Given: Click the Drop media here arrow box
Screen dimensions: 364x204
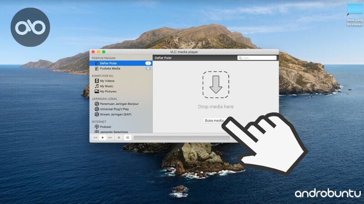Looking at the screenshot, I should (216, 84).
